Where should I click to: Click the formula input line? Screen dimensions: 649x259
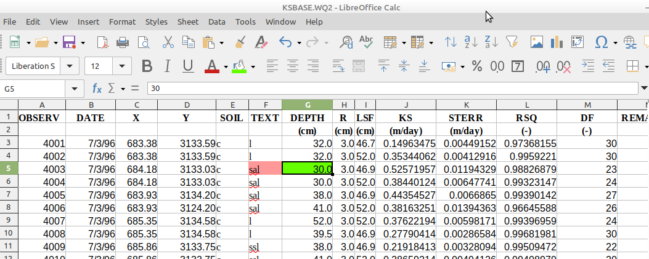click(x=393, y=89)
